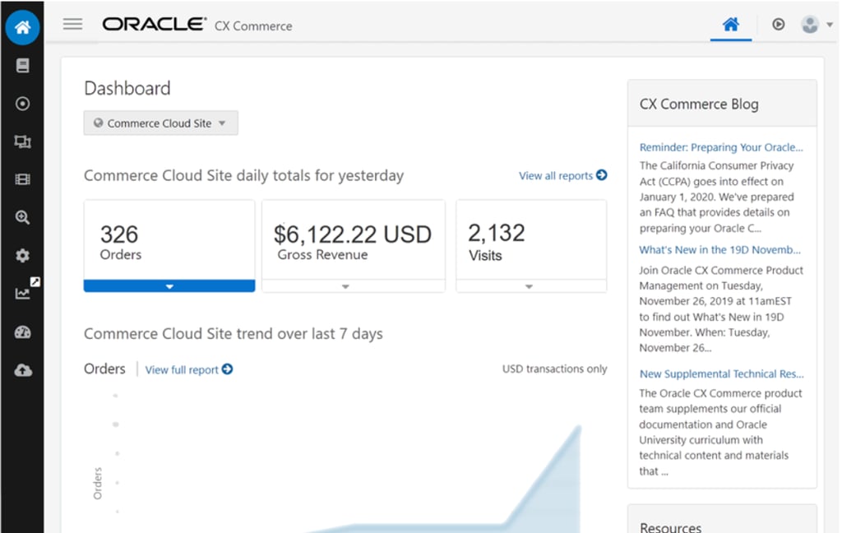Toggle the hamburger navigation menu
The image size is (842, 533).
73,25
